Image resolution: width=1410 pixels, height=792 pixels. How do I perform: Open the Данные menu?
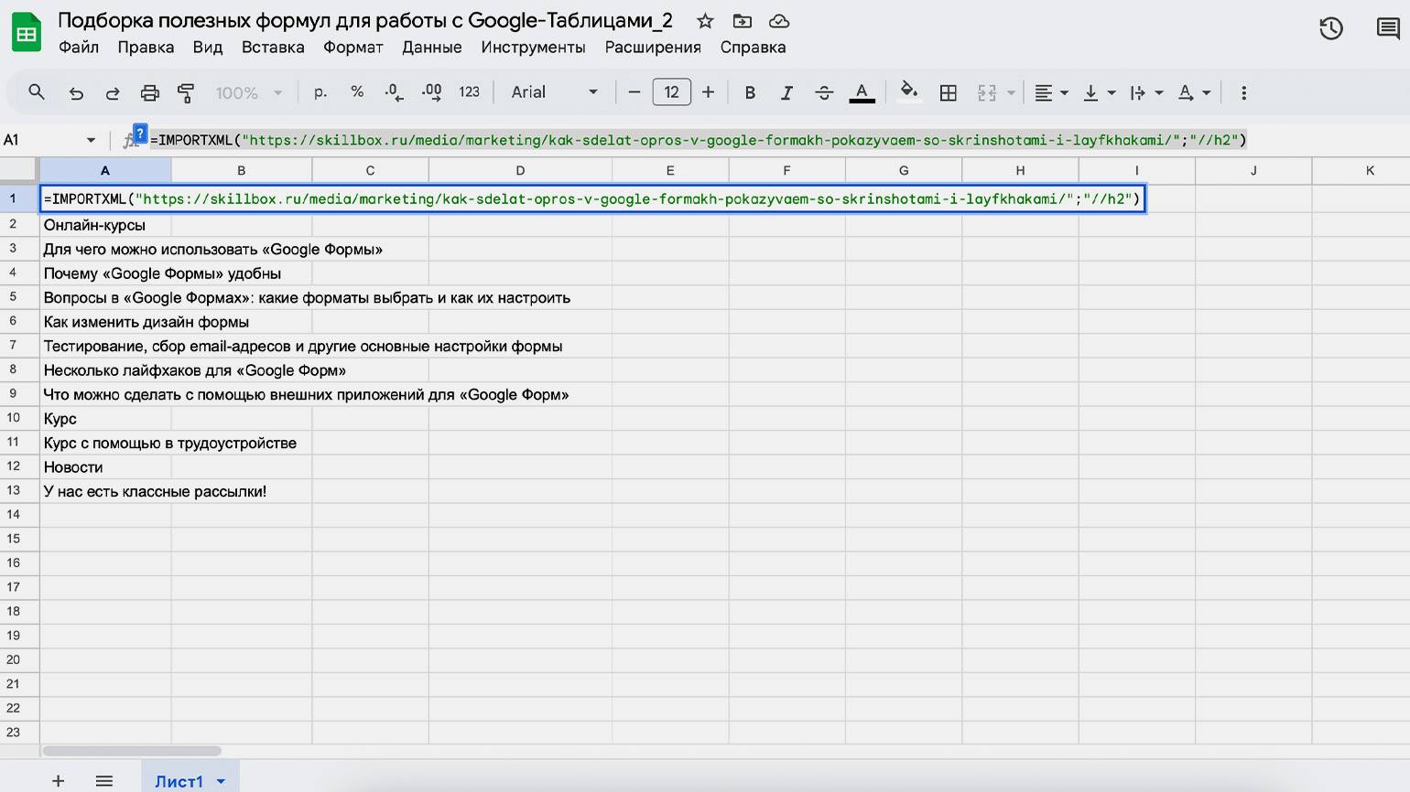432,48
